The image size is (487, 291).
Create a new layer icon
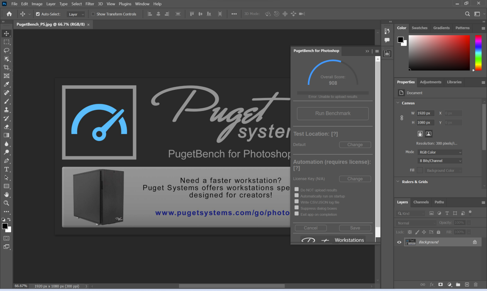[x=467, y=284]
